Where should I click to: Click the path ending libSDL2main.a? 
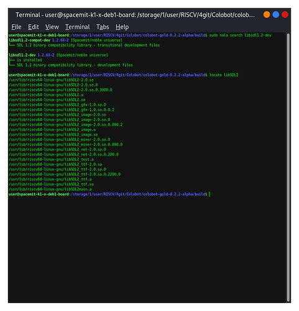coord(50,190)
